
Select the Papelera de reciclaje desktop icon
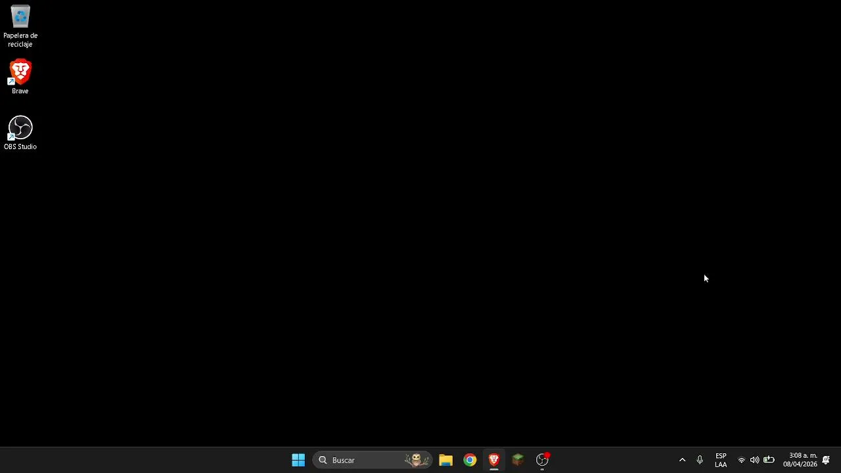coord(20,26)
